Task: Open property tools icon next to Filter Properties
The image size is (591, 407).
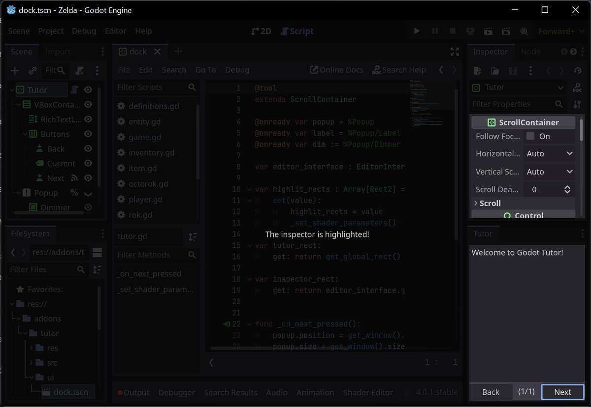Action: click(577, 104)
